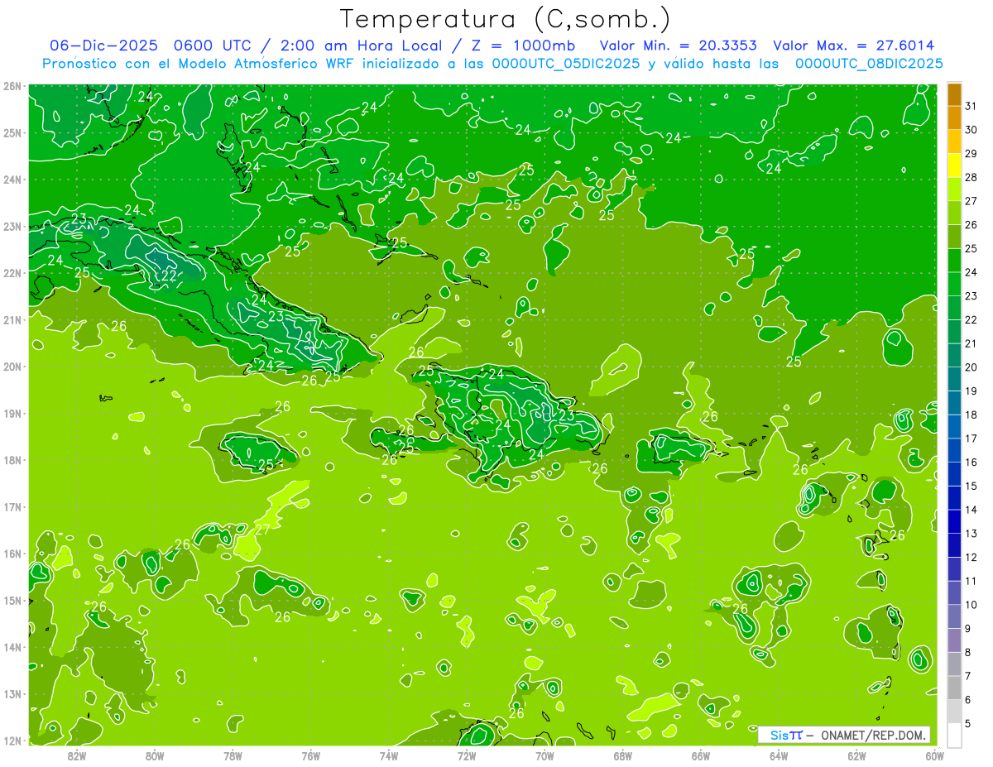Click the white swatch at color scale bottom
Viewport: 993px width, 767px height.
954,735
